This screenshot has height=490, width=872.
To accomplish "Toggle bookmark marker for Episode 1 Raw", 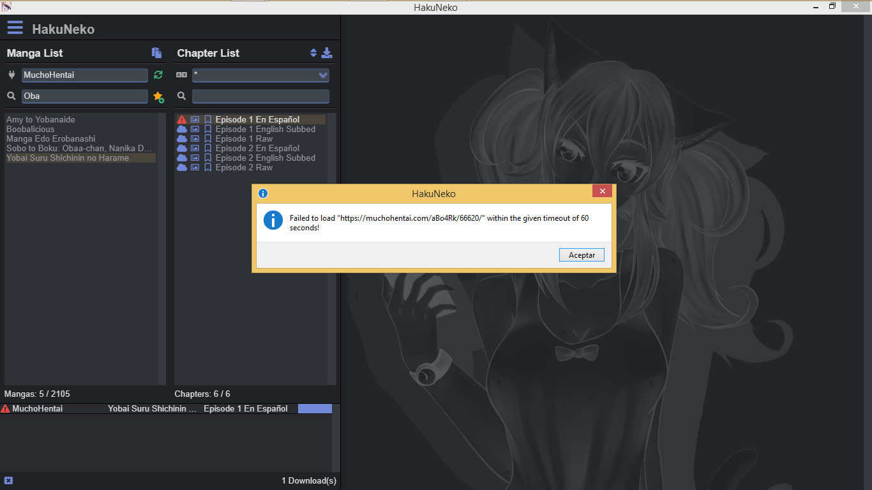I will click(207, 138).
